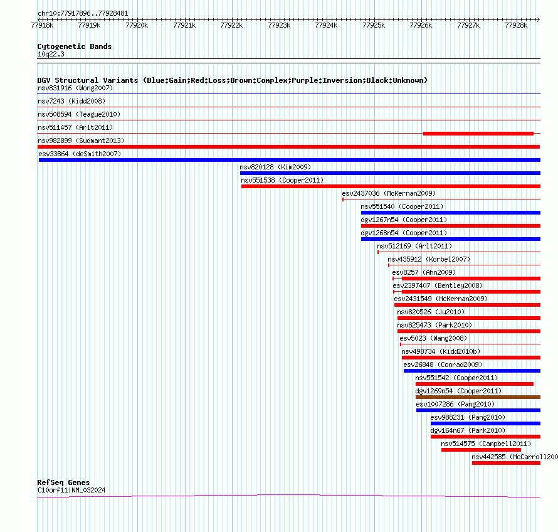This screenshot has height=532, width=558.
Task: Click the Cytogenetic Bands track heading
Action: point(75,46)
